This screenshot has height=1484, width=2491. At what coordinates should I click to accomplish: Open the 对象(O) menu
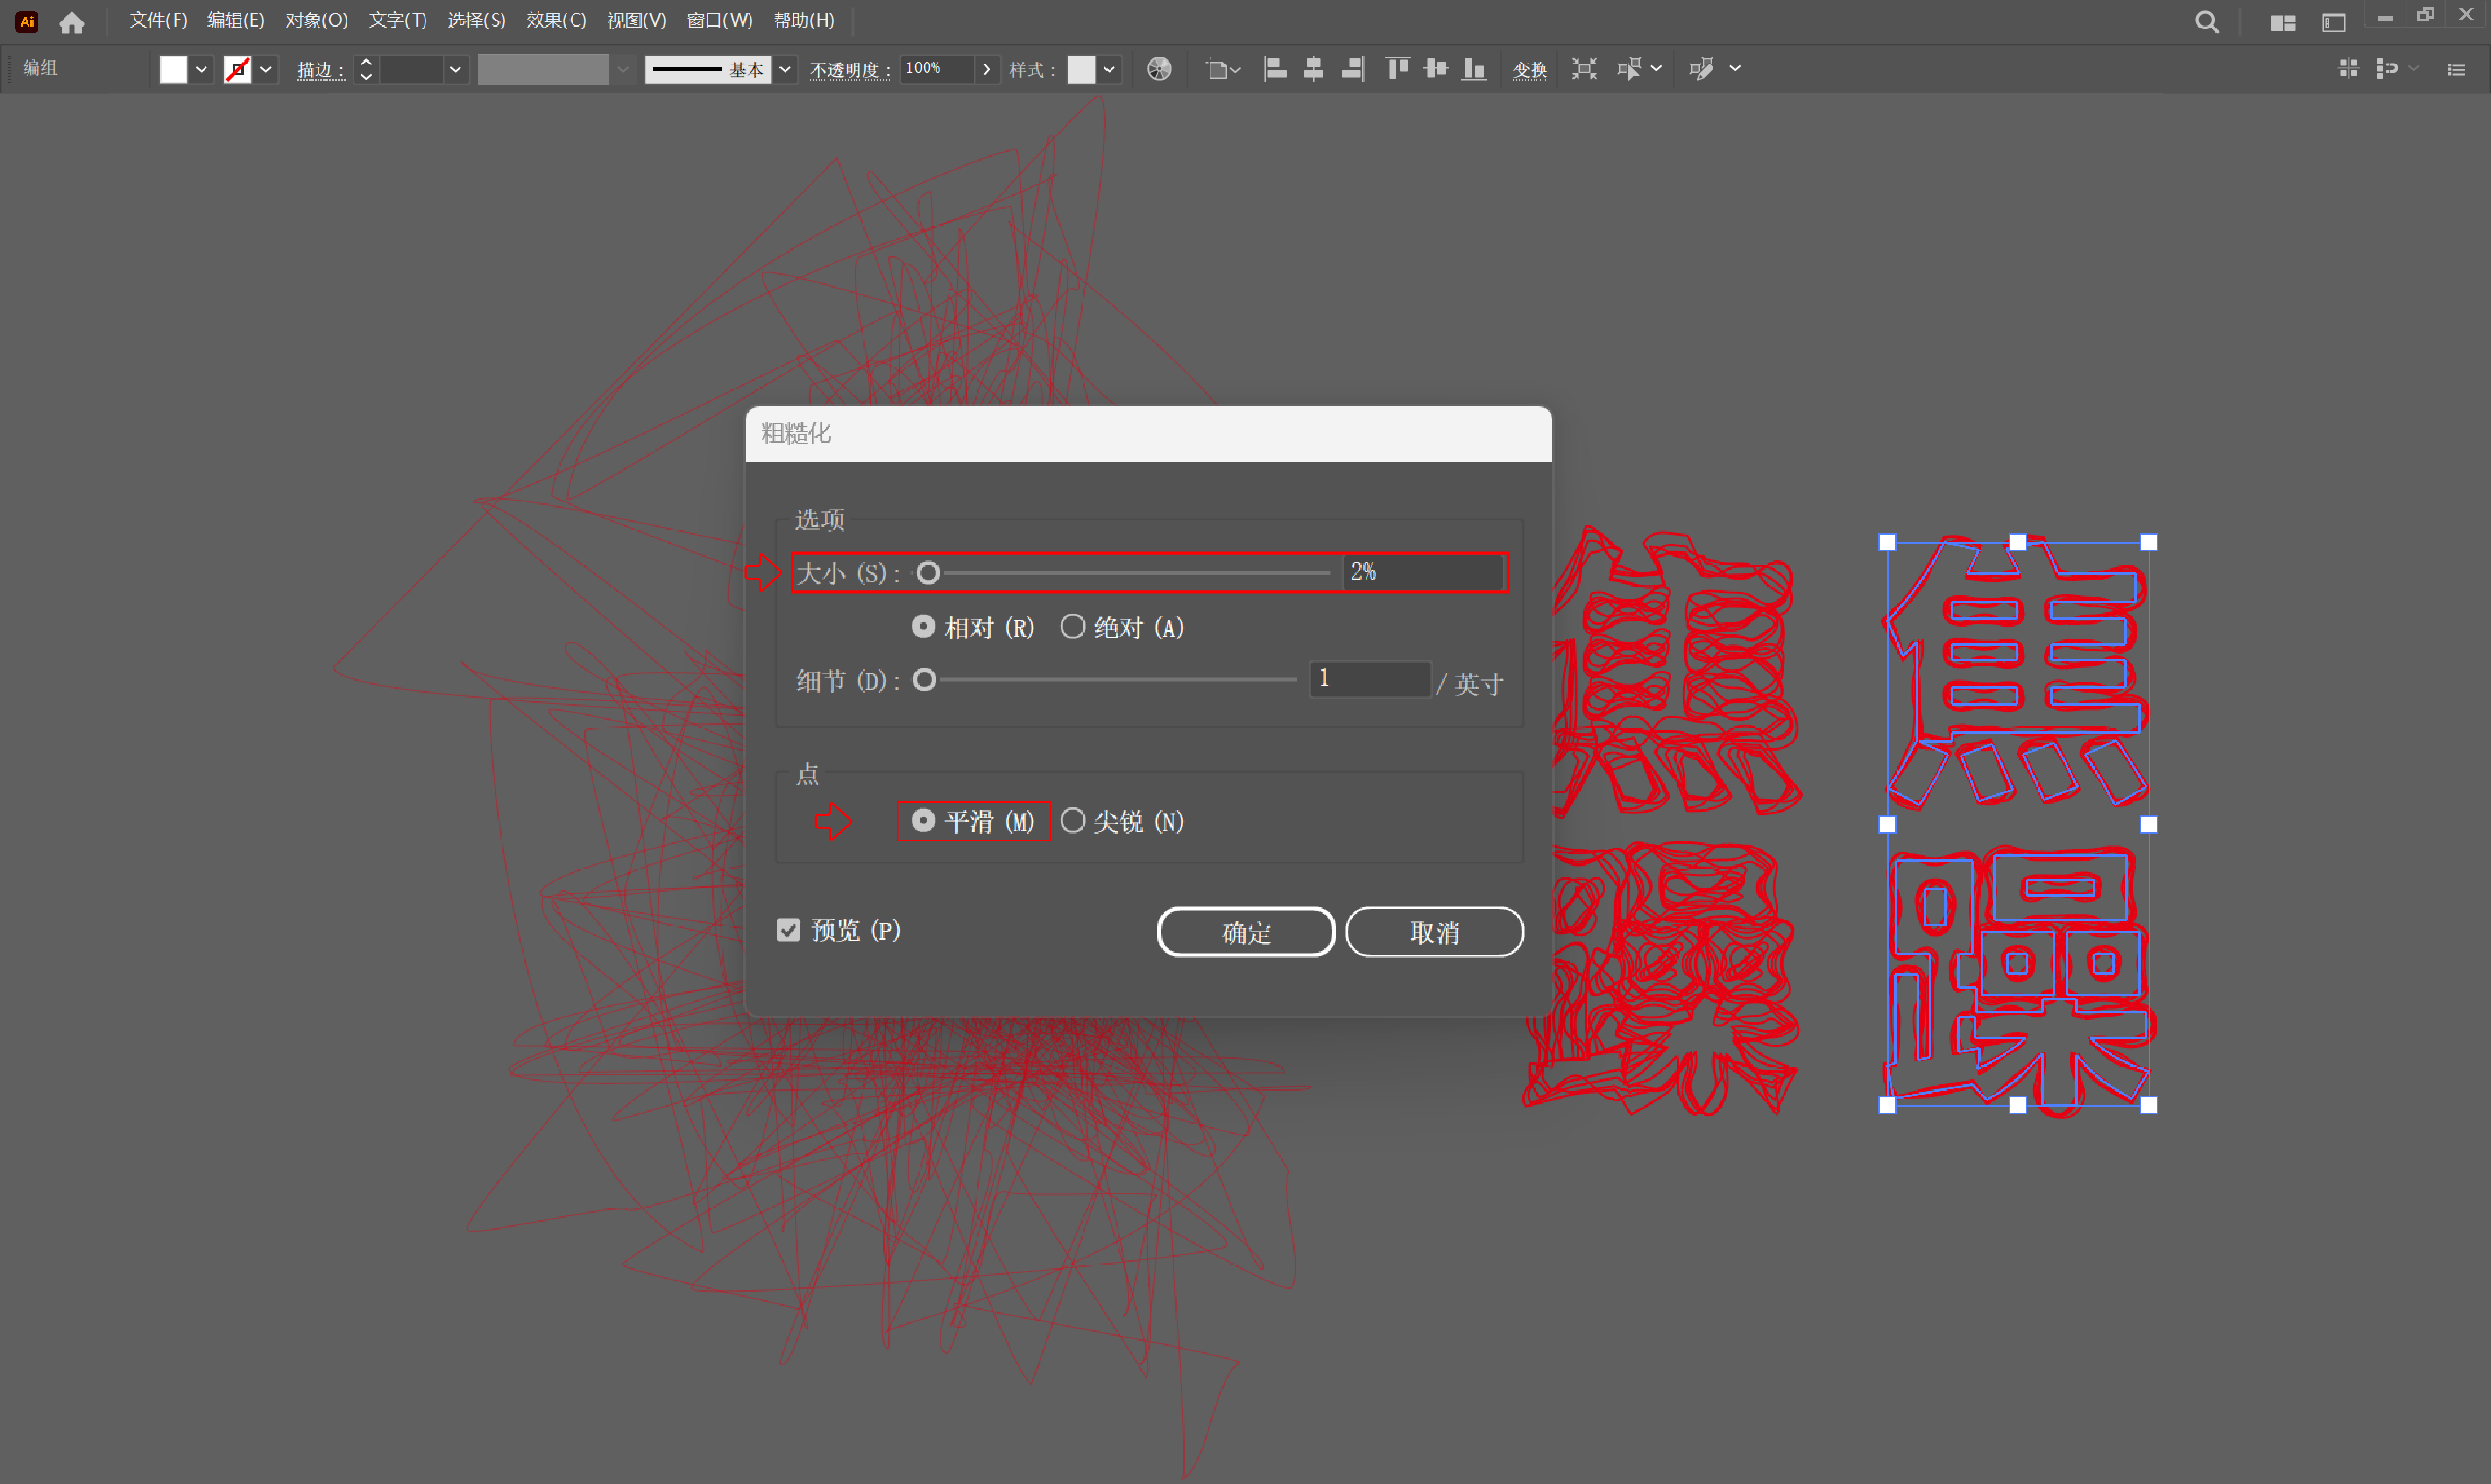click(316, 20)
